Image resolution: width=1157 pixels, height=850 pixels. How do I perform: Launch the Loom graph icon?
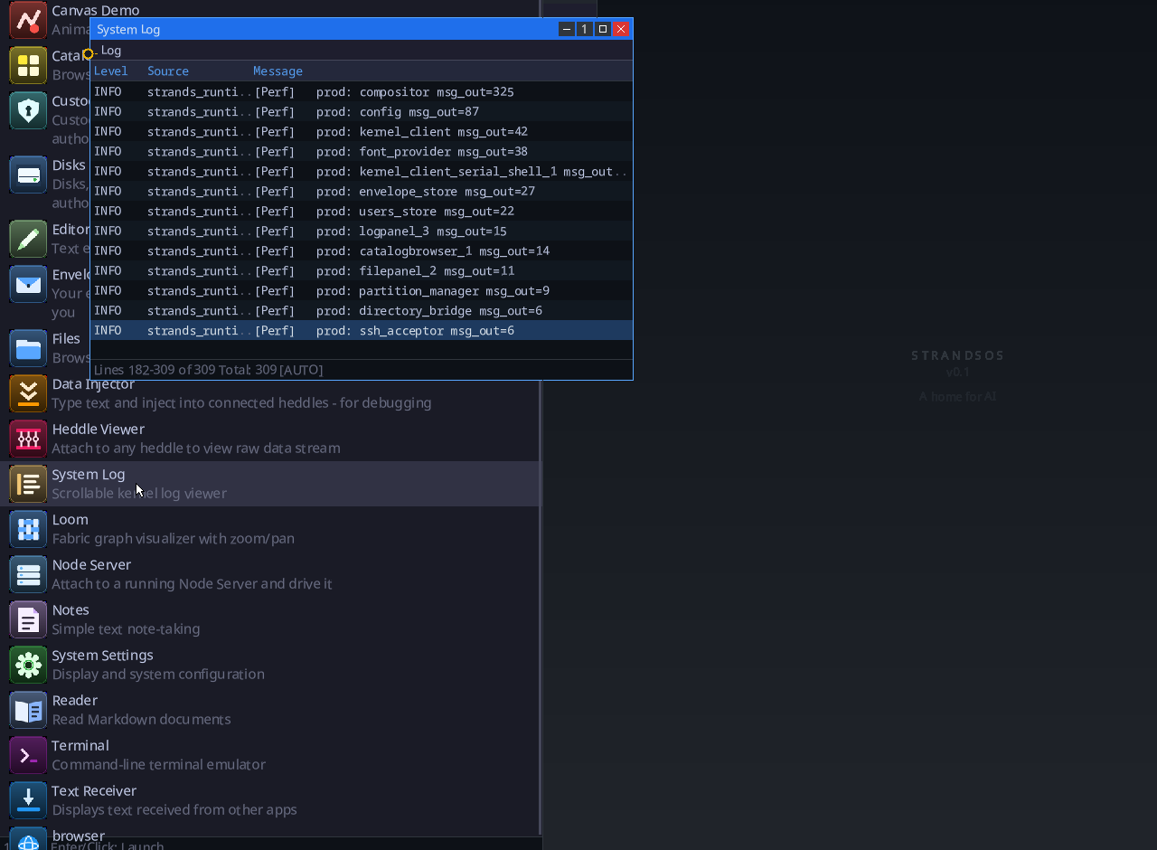click(28, 529)
